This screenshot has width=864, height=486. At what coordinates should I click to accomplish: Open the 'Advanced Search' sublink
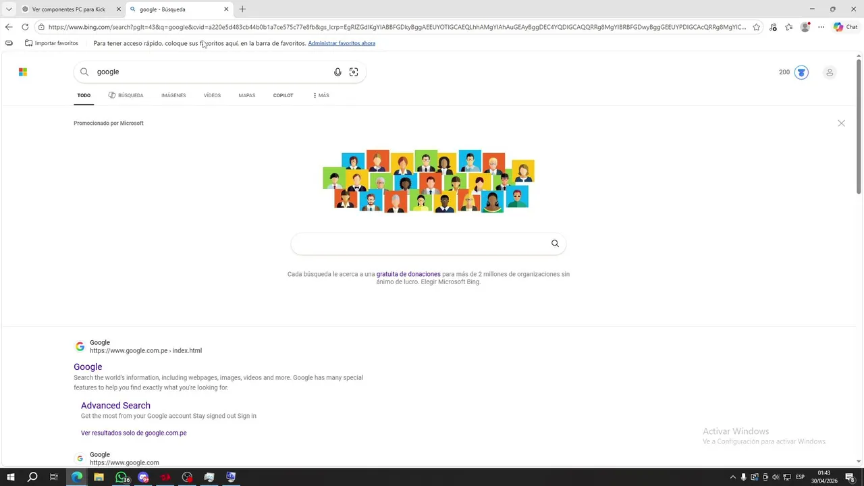(x=115, y=406)
